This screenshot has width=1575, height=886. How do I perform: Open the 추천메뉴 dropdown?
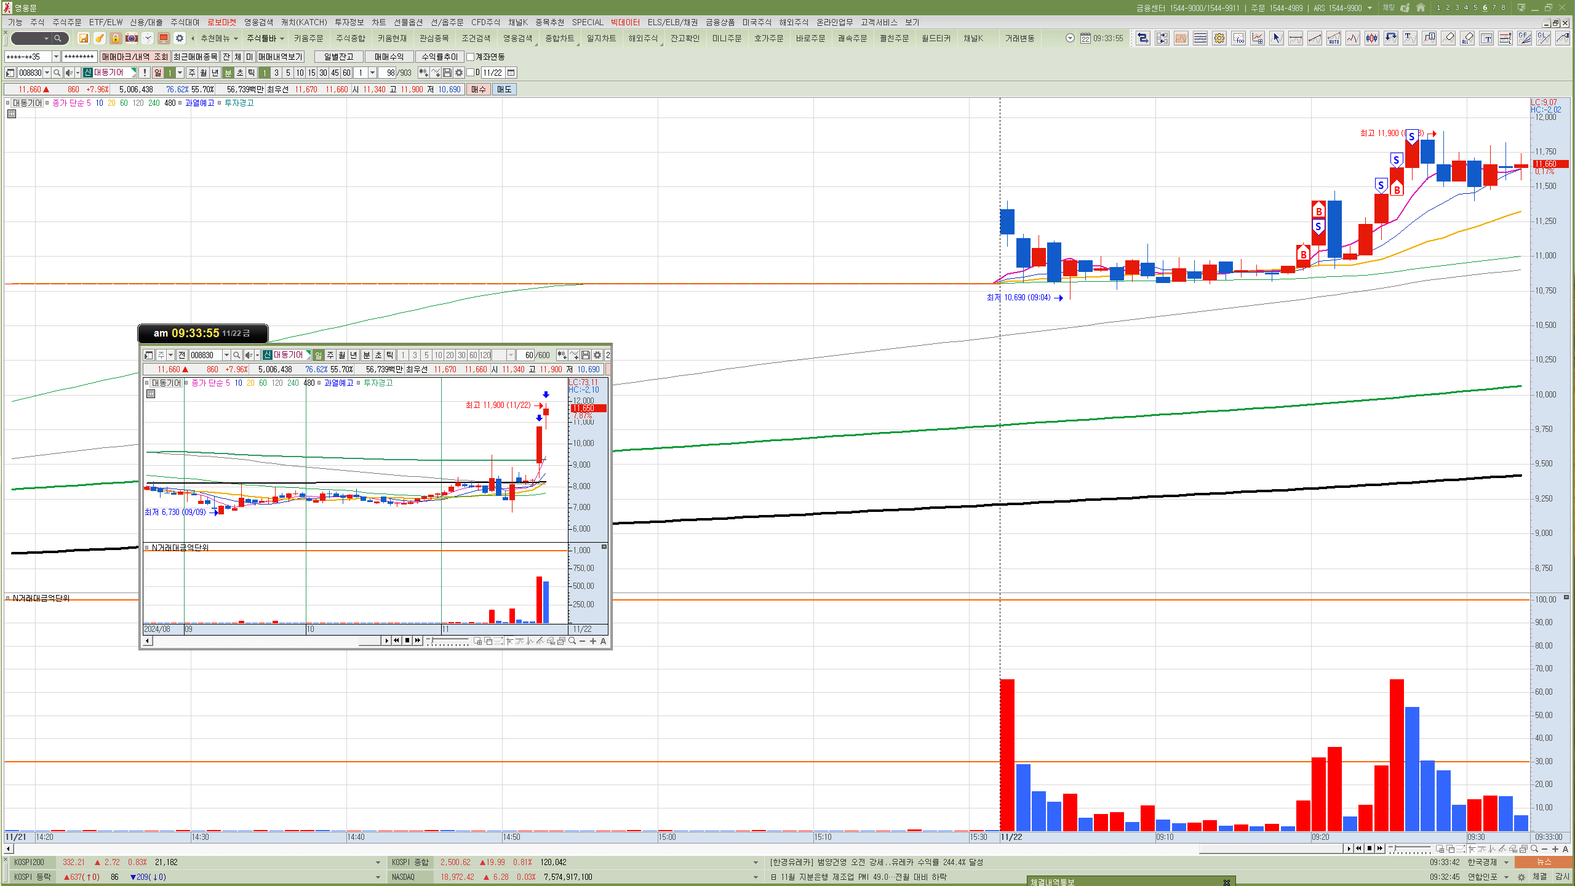coord(219,38)
